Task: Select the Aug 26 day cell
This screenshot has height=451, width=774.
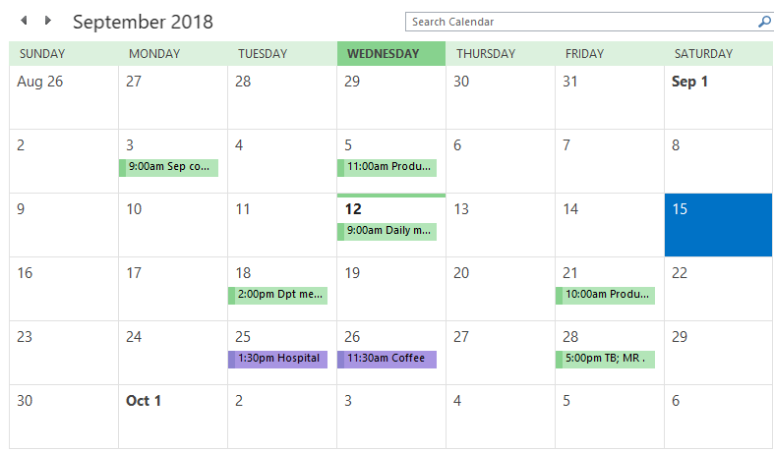Action: [x=64, y=97]
